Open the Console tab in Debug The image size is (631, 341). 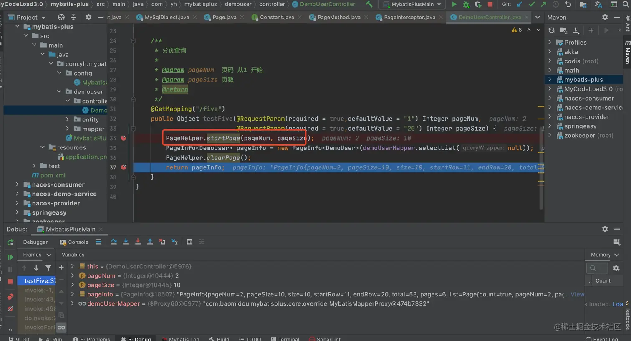tap(74, 242)
